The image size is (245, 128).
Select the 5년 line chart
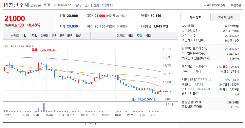(x=69, y=36)
